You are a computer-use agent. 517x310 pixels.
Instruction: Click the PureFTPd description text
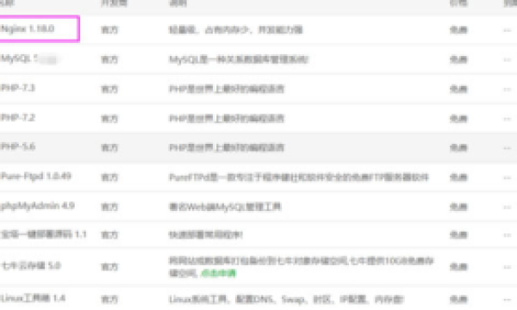click(299, 177)
